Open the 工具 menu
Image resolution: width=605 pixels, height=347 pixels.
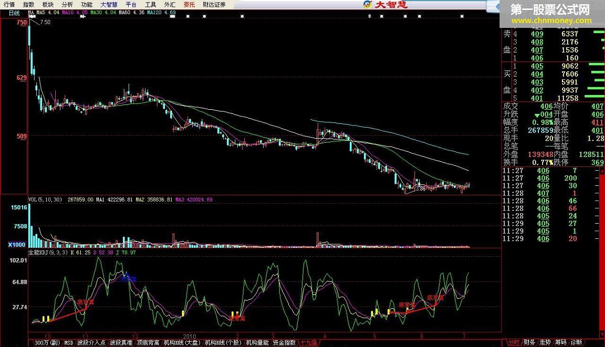[x=151, y=5]
